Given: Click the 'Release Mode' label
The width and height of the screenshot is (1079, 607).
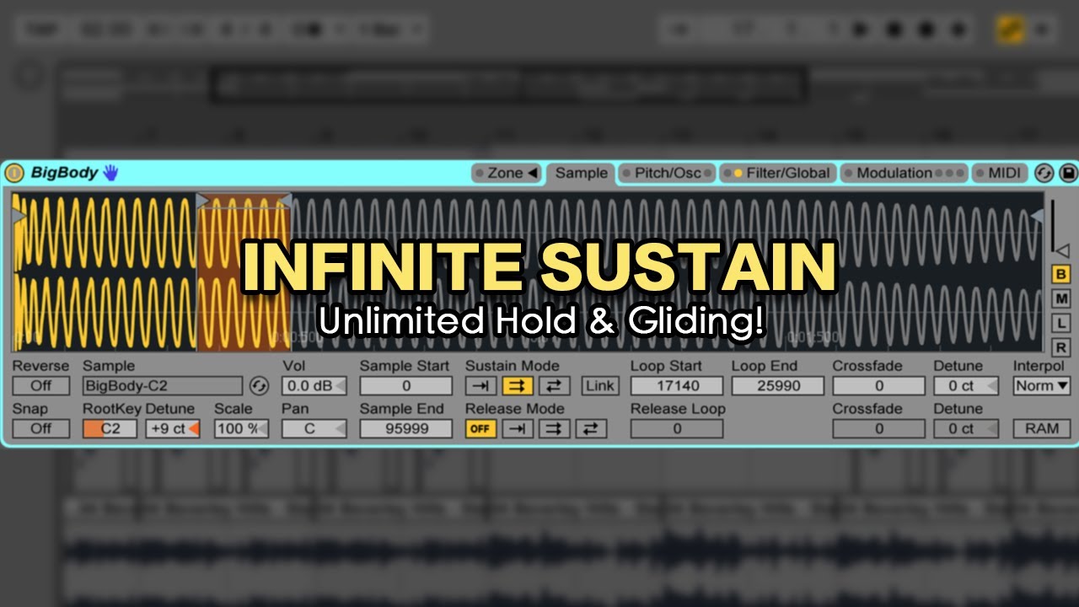Looking at the screenshot, I should (x=514, y=409).
